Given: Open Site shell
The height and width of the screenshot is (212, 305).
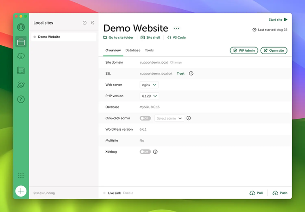Looking at the screenshot, I should pyautogui.click(x=150, y=37).
